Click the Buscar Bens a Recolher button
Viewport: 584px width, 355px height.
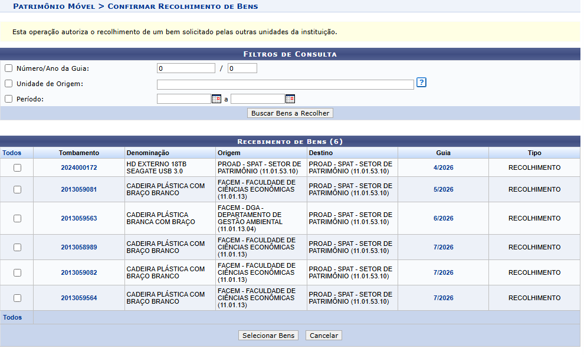[290, 113]
